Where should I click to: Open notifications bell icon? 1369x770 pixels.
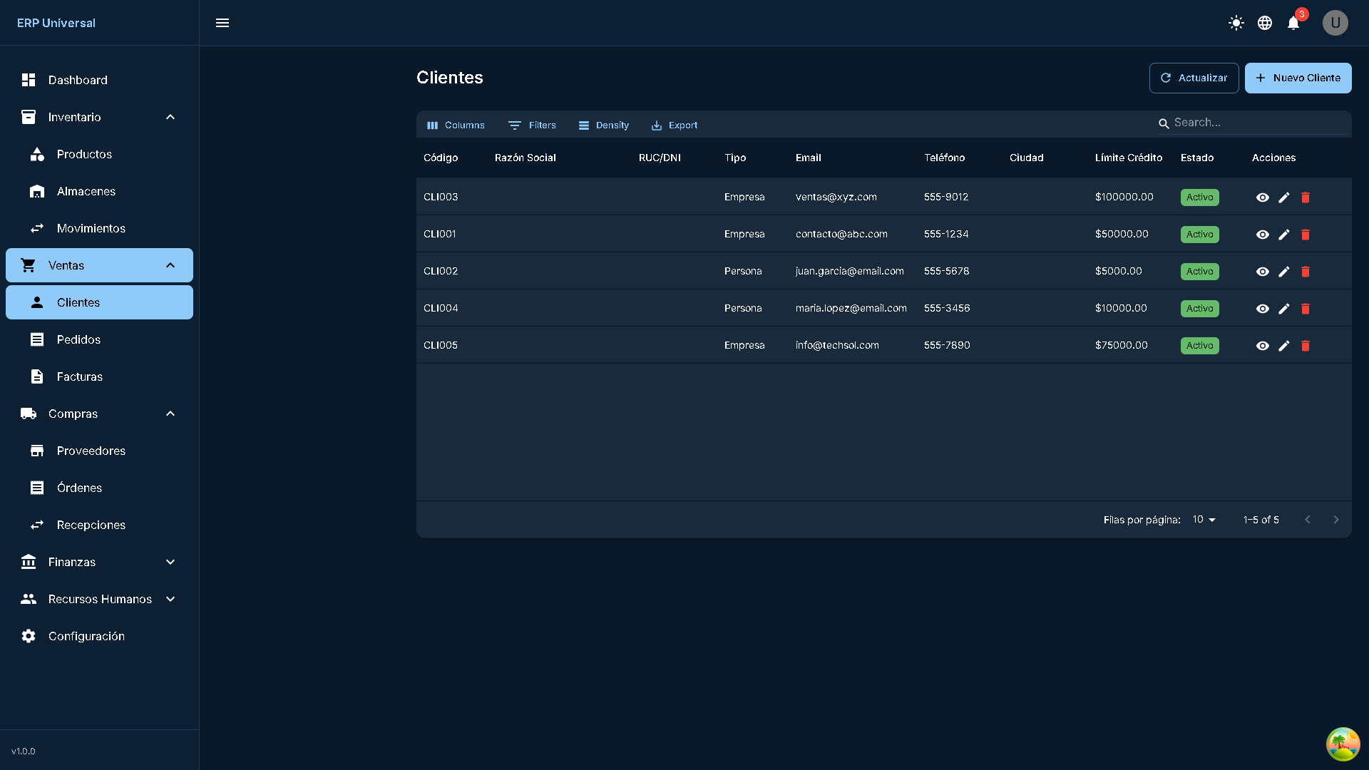coord(1293,24)
